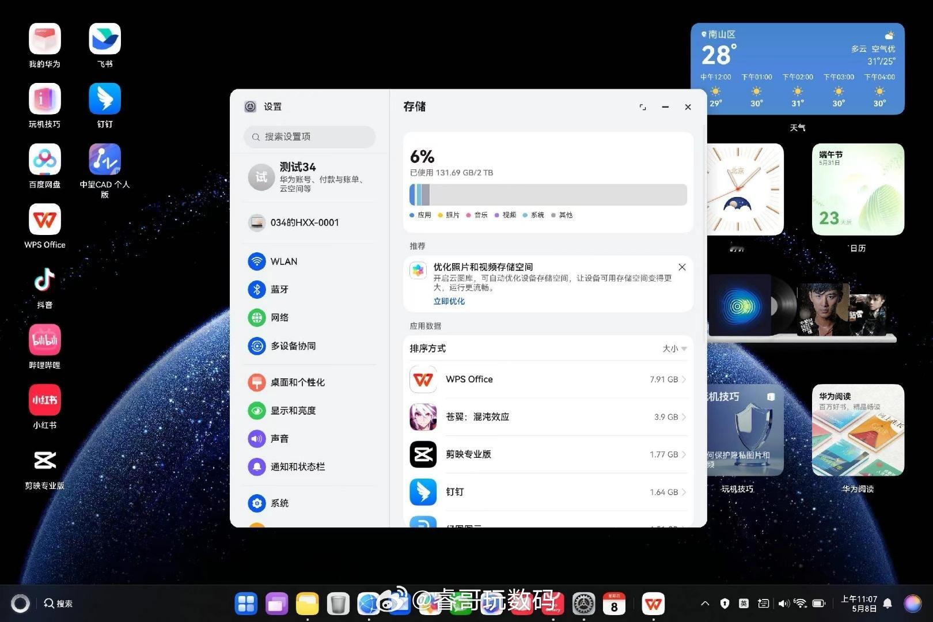Open 声音 settings

[311, 438]
